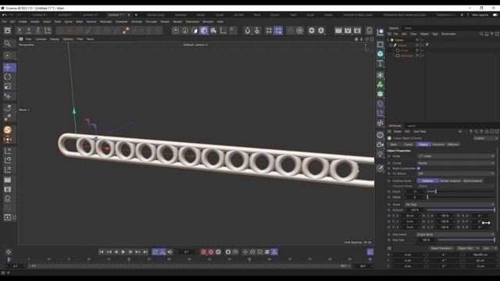Image resolution: width=500 pixels, height=281 pixels.
Task: Jump to the start of the animation
Action: [101, 252]
